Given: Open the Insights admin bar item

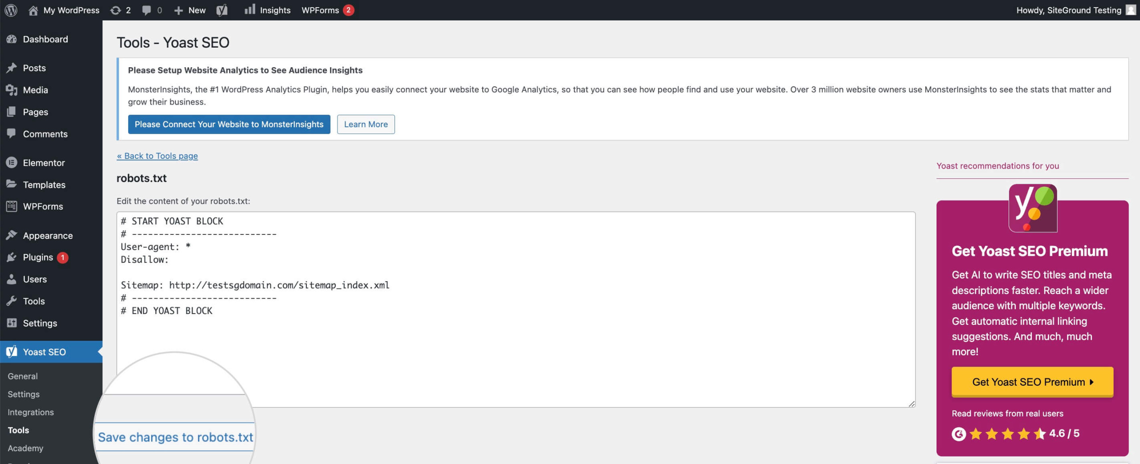Looking at the screenshot, I should point(267,10).
